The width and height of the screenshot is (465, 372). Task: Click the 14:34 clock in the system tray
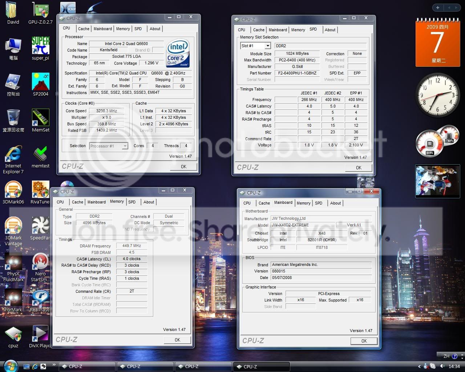point(454,366)
